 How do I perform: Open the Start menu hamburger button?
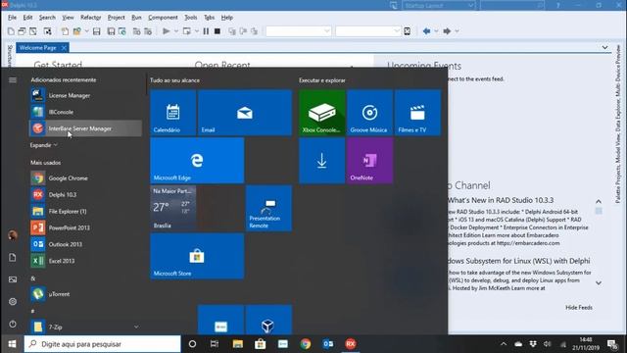[13, 80]
